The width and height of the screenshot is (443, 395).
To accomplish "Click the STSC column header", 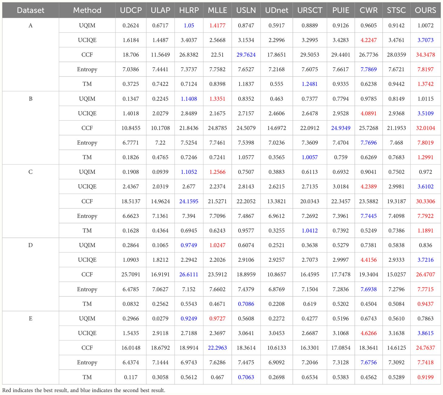I will click(396, 10).
